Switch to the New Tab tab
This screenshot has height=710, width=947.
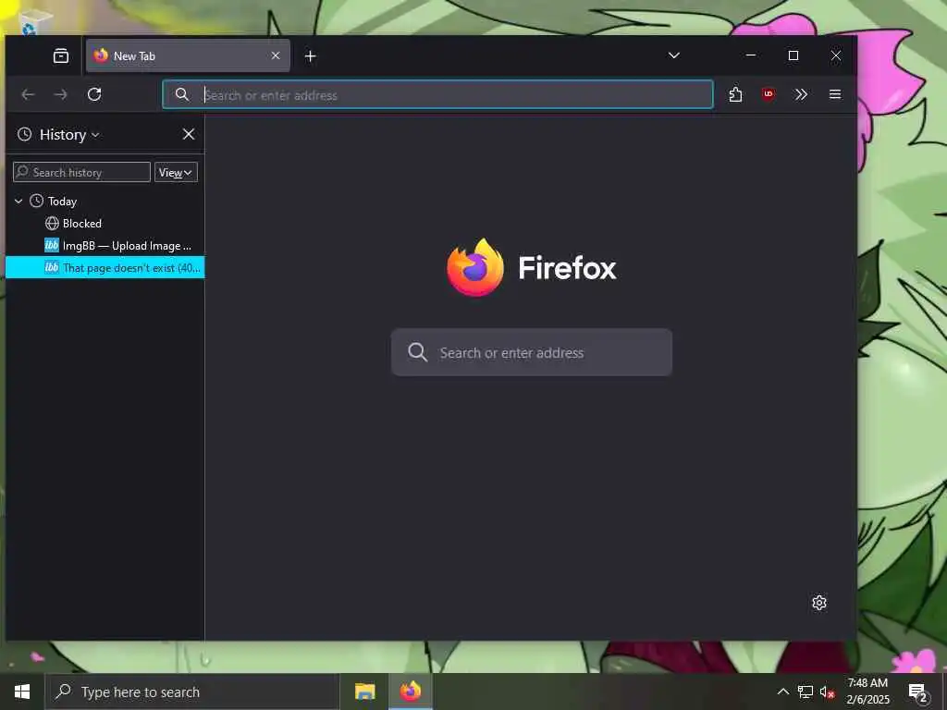click(x=188, y=56)
